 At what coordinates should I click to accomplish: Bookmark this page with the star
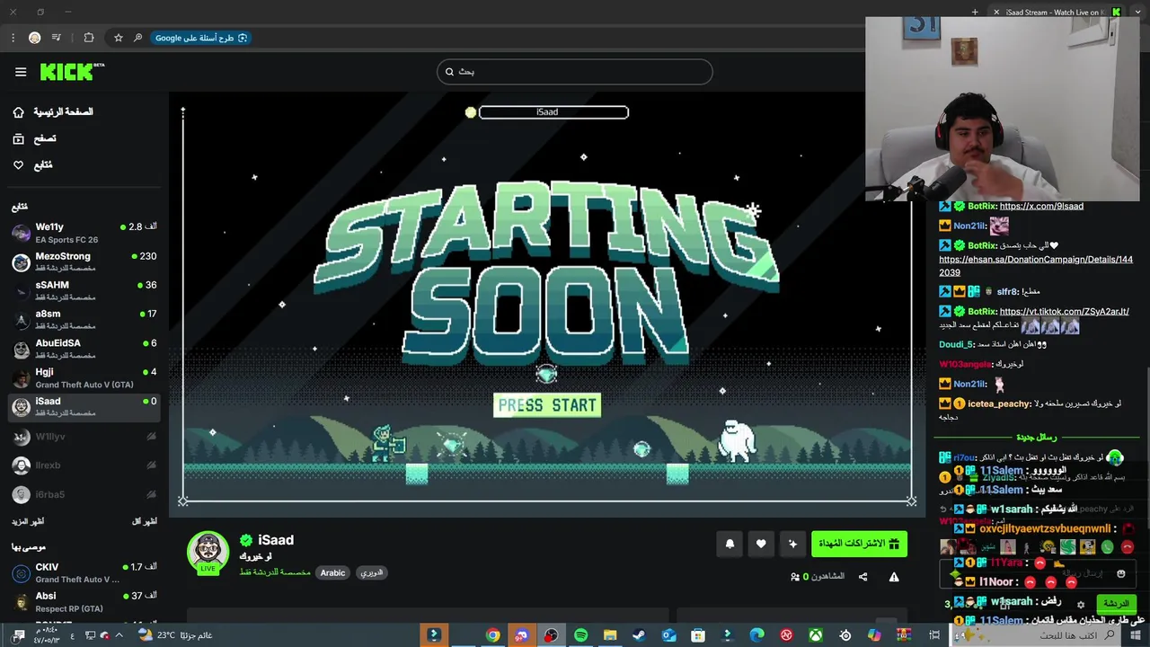point(118,38)
